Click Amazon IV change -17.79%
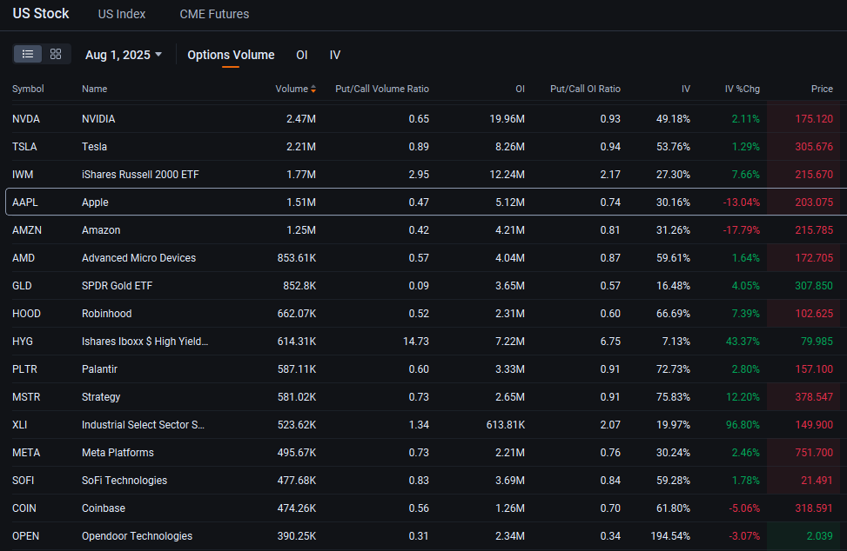The width and height of the screenshot is (847, 551). tap(741, 230)
